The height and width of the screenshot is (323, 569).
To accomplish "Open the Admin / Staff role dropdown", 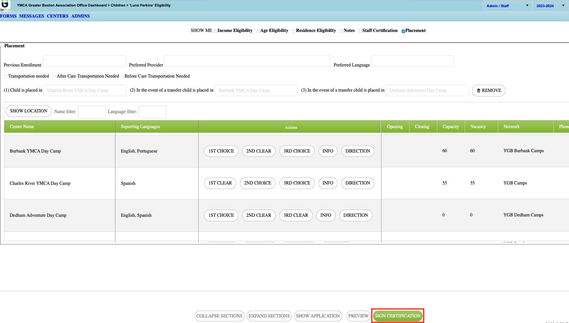I will click(507, 6).
